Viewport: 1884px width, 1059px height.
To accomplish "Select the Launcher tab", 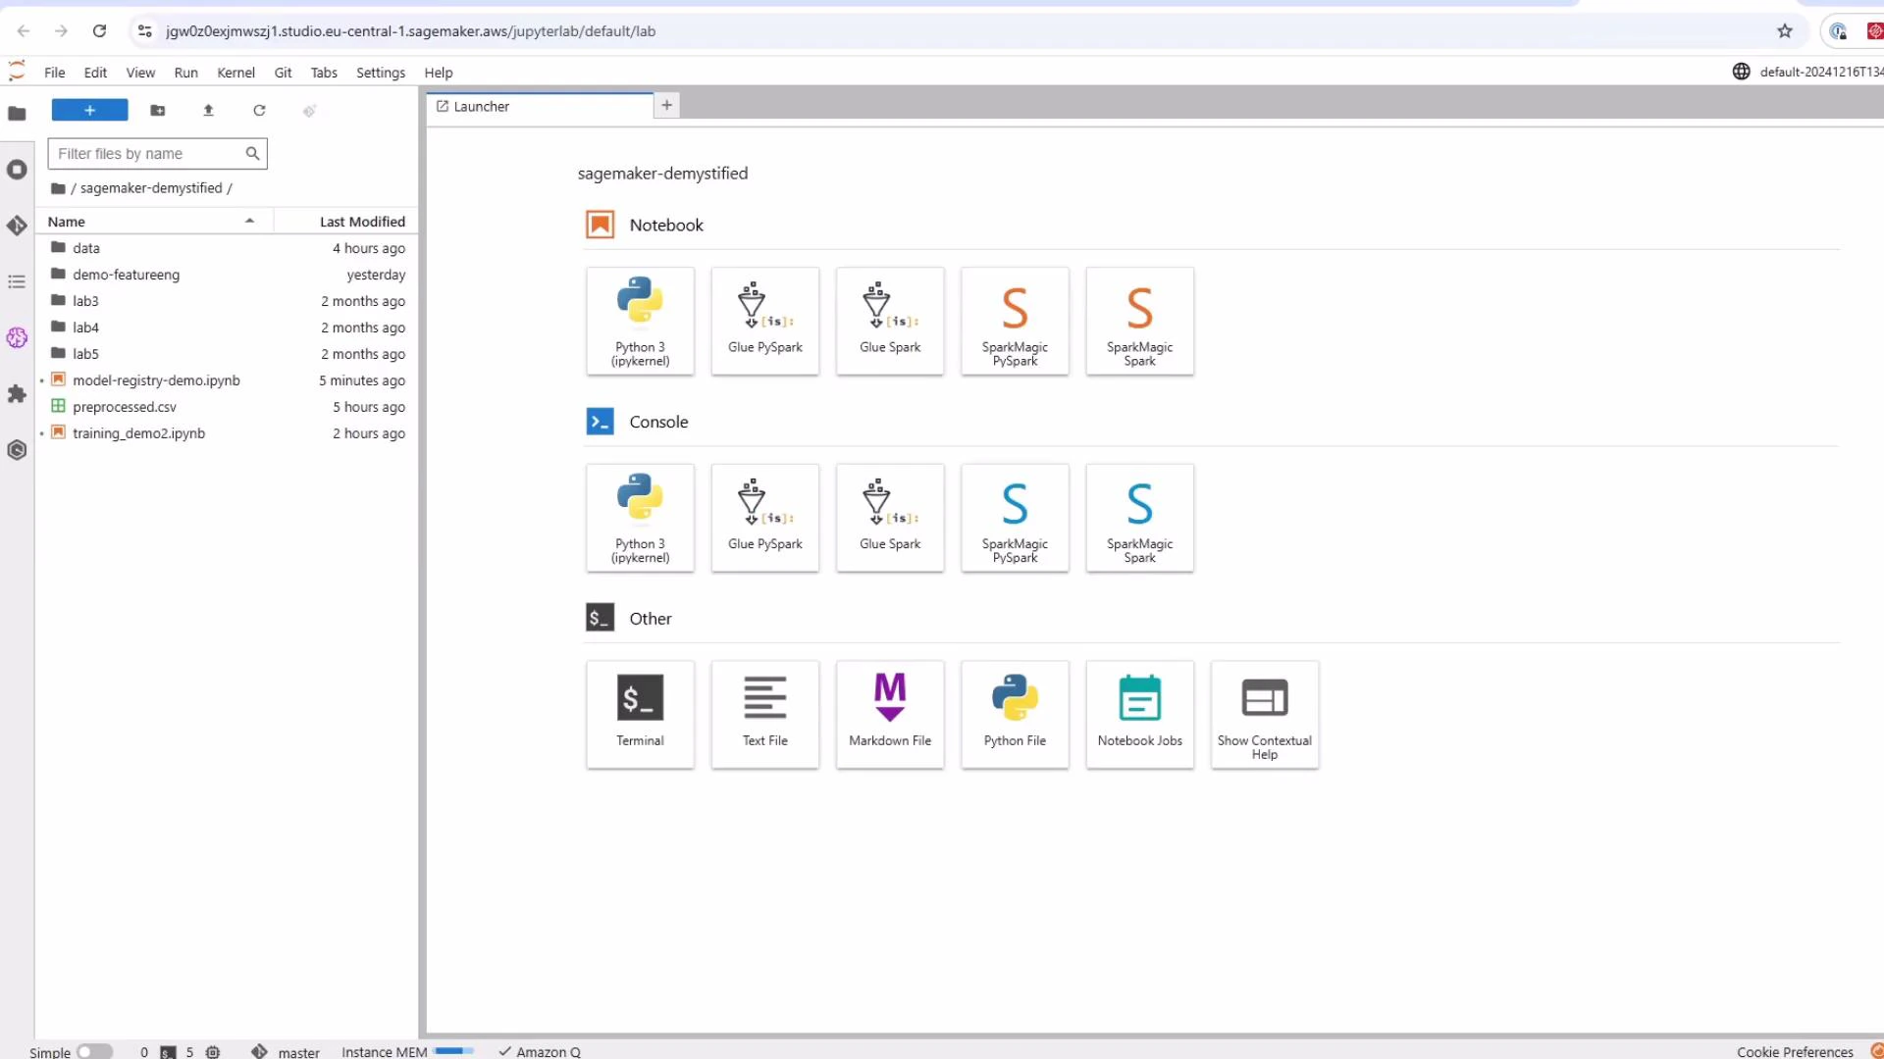I will [540, 106].
